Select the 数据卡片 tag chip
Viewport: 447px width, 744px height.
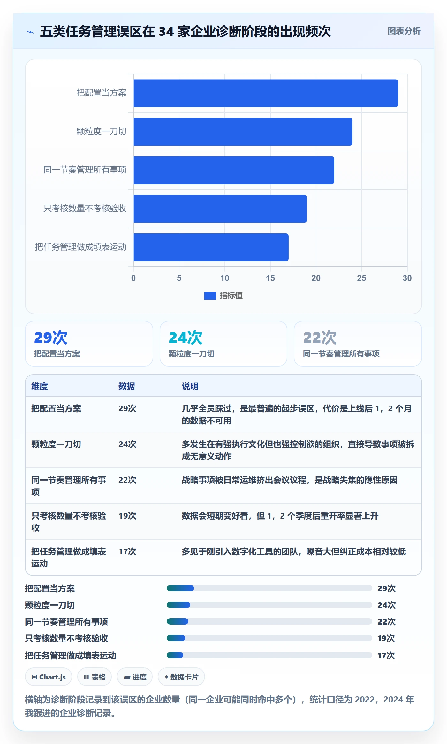(x=181, y=677)
